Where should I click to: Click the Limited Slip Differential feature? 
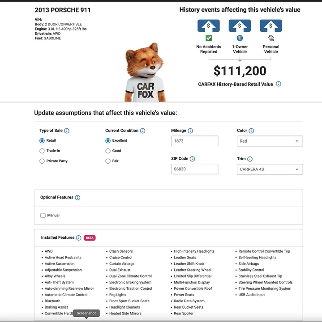pyautogui.click(x=193, y=276)
